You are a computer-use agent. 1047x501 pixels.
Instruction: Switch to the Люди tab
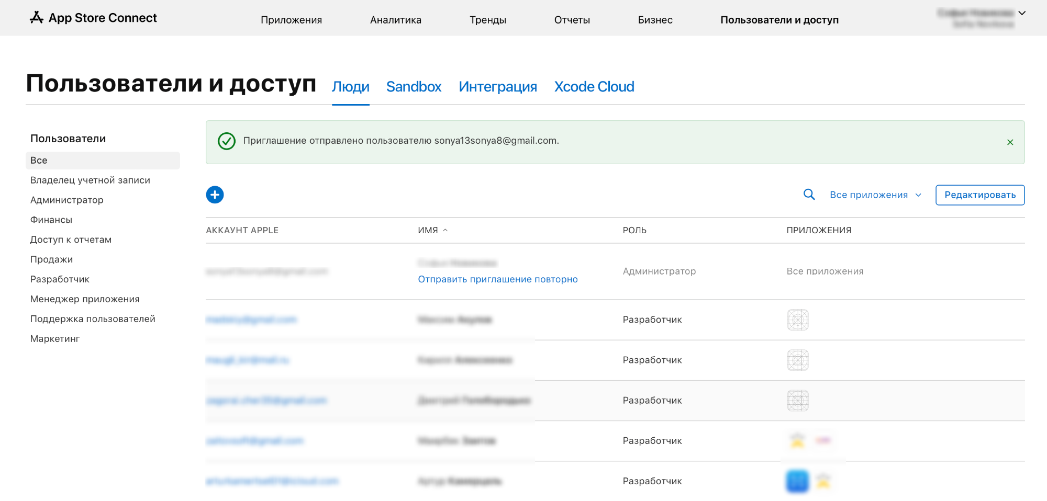click(351, 87)
